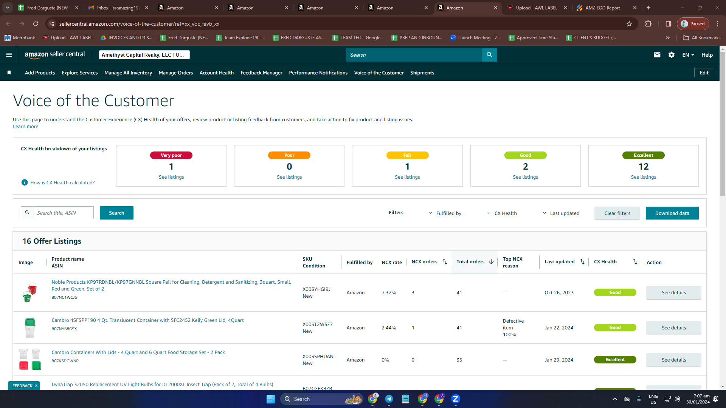Screen dimensions: 726x408
Task: Expand the hidden bookmarks chevron
Action: pos(668,38)
